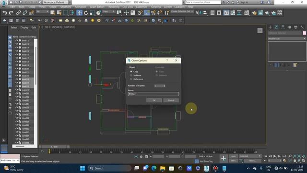Select the Reference radio button
This screenshot has height=173, width=307.
pos(131,79)
